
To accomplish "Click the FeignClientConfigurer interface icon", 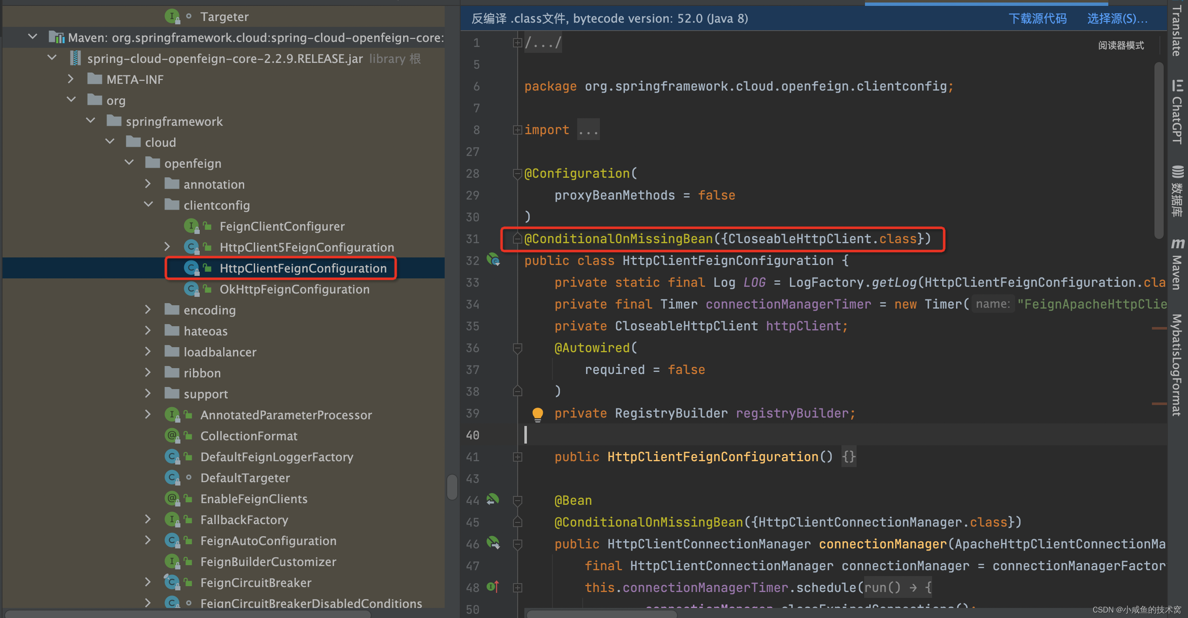I will 191,226.
